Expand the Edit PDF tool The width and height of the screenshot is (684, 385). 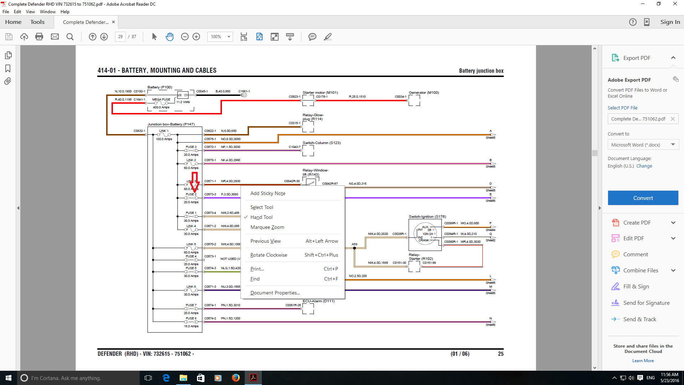[673, 238]
